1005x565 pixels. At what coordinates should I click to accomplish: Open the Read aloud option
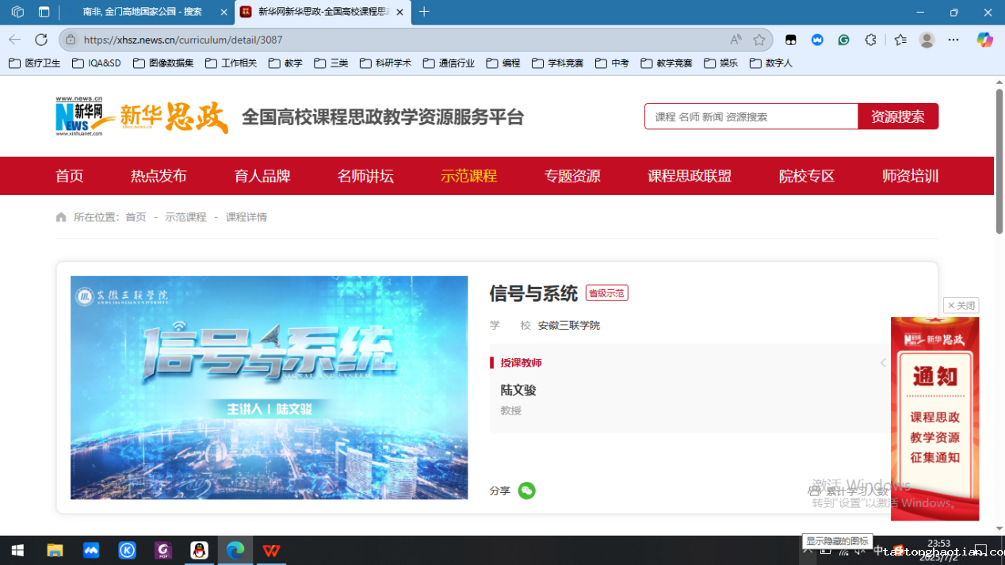pyautogui.click(x=736, y=40)
